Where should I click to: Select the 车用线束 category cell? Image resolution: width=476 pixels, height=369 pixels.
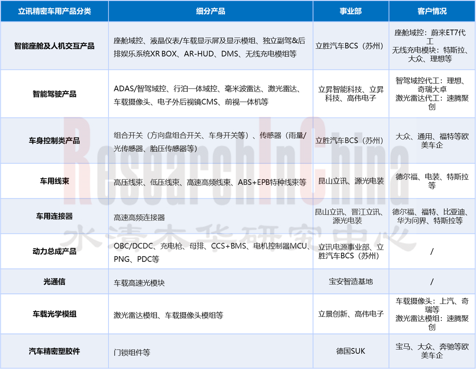pos(55,181)
